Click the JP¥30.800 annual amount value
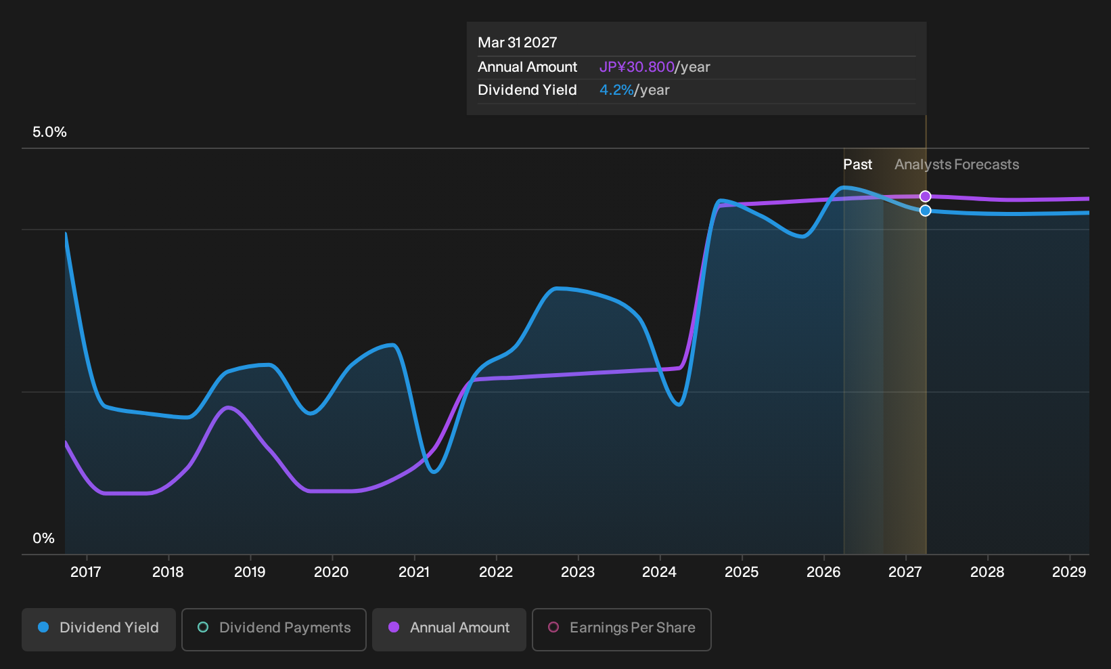The image size is (1111, 669). [637, 67]
